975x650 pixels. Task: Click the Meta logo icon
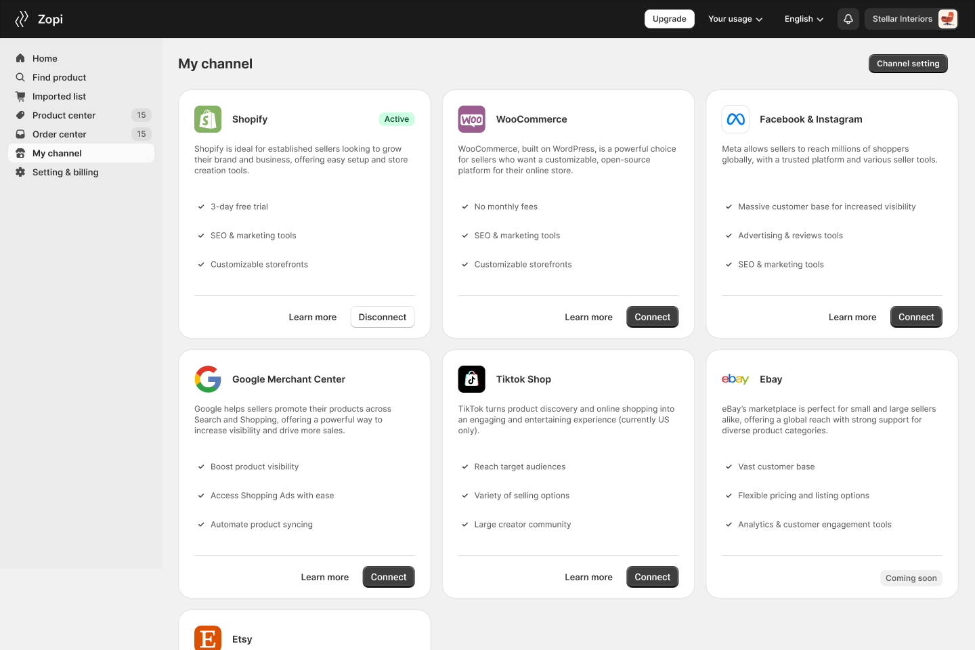735,119
